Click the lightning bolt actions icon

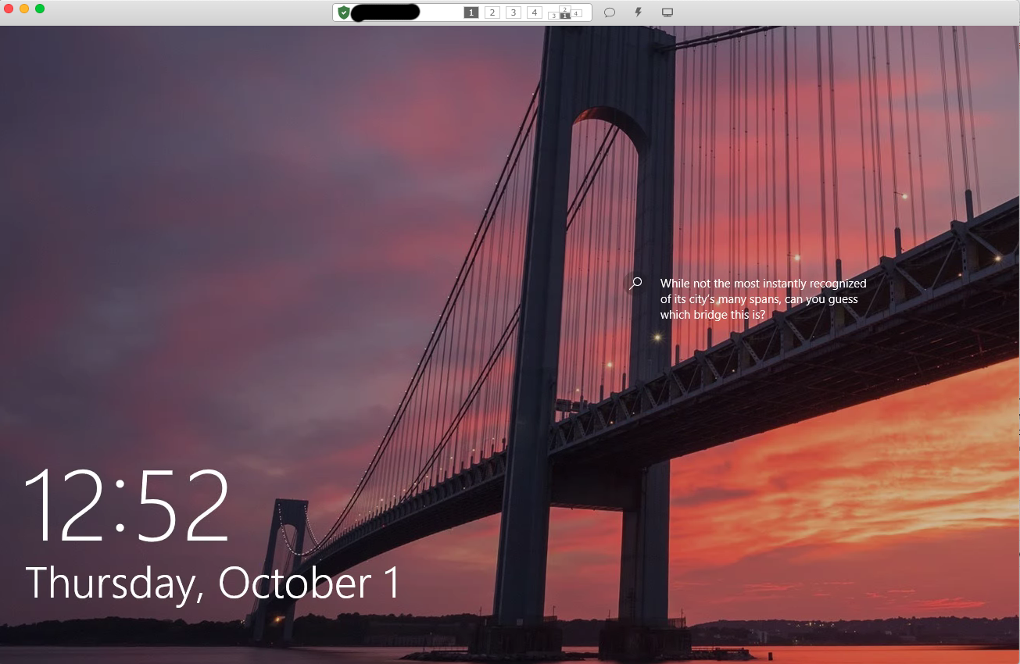pyautogui.click(x=638, y=12)
